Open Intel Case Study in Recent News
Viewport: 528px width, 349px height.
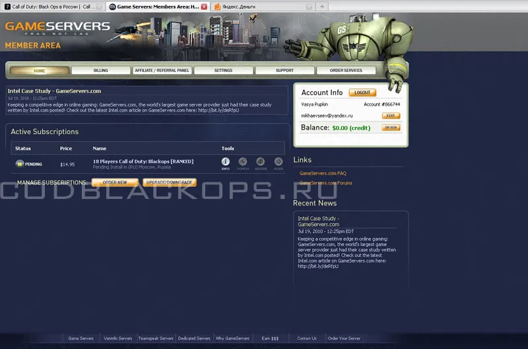pos(319,221)
